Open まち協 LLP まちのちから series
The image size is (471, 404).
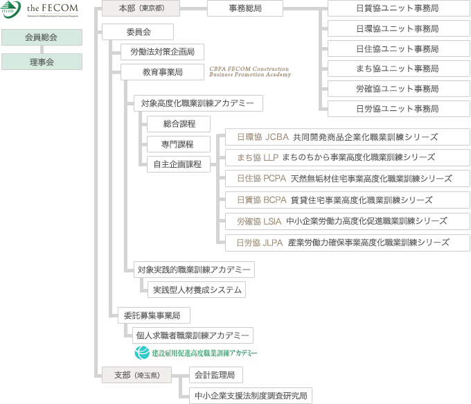pos(348,157)
